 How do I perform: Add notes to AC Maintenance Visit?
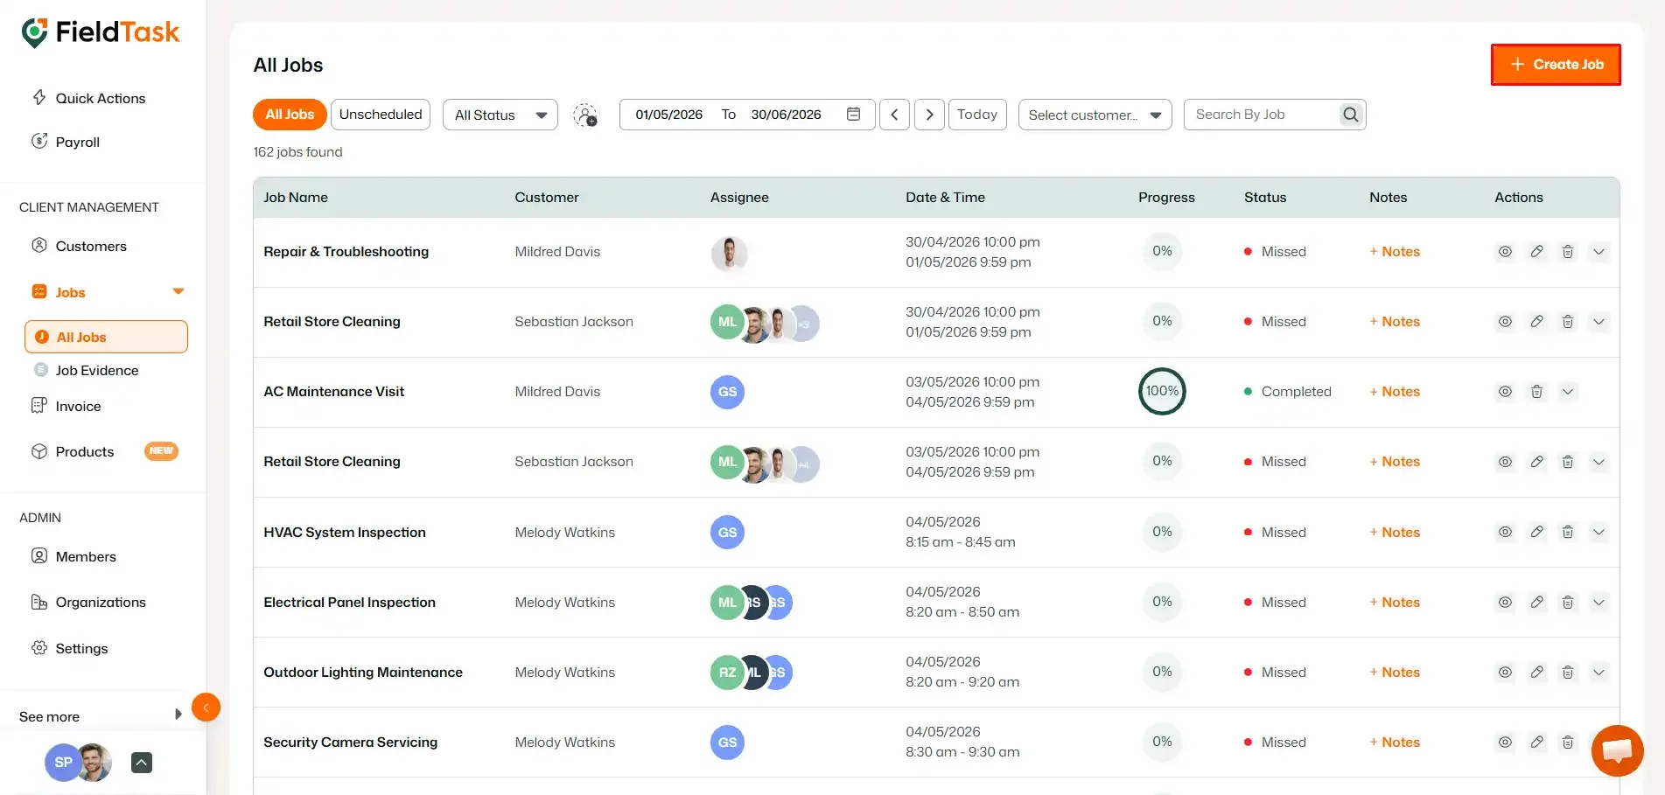[x=1395, y=392]
